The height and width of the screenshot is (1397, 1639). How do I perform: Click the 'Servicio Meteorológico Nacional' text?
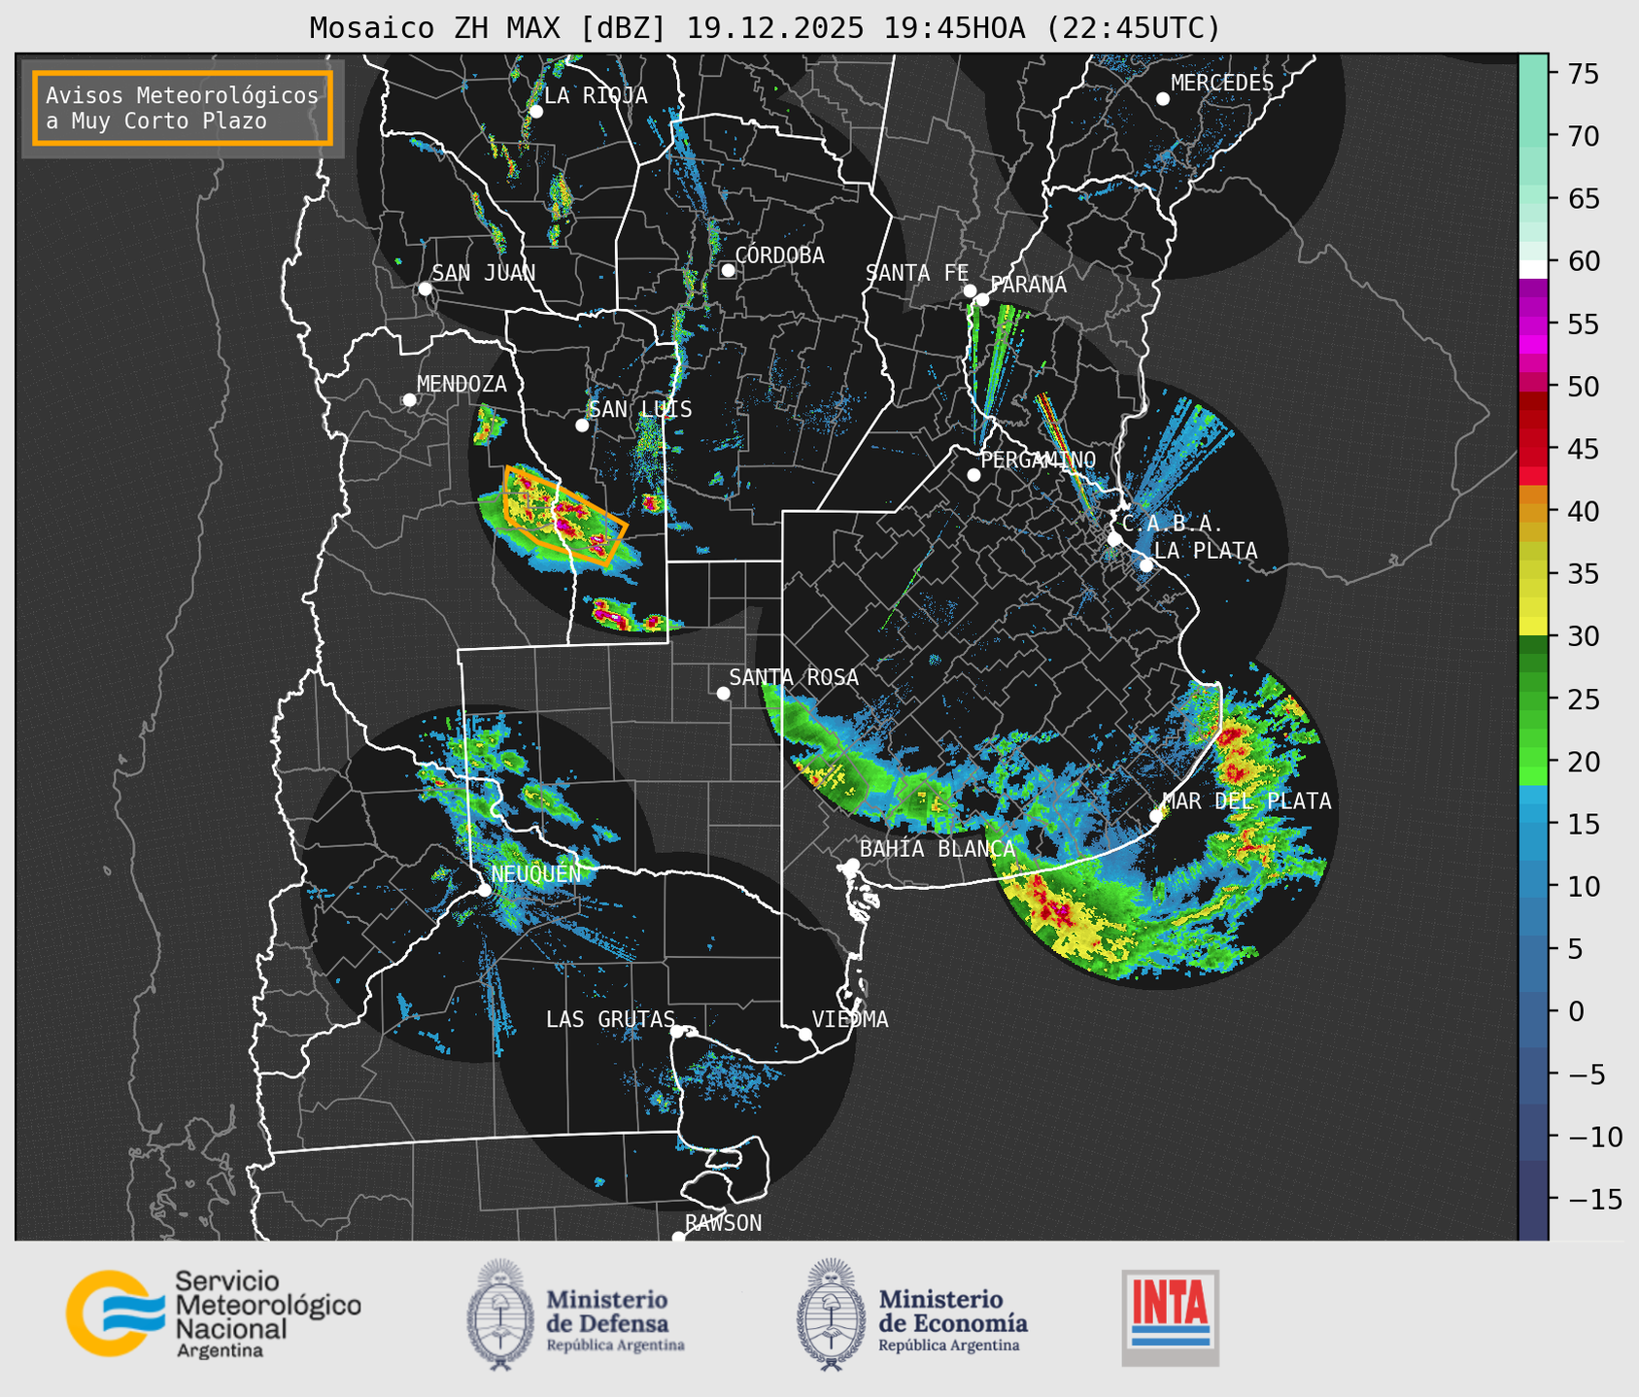(268, 1305)
